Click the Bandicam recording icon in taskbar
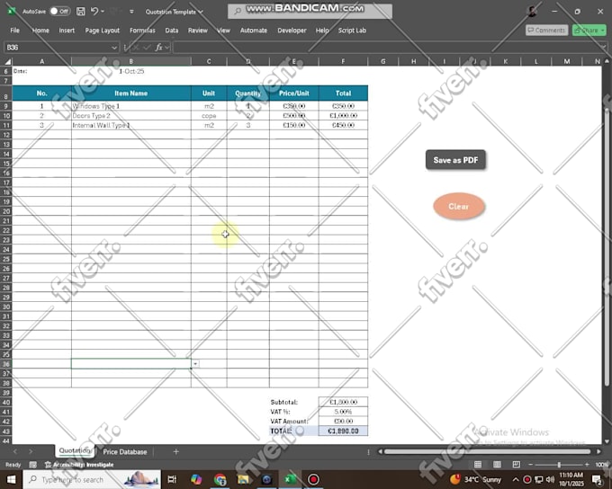 coord(313,479)
